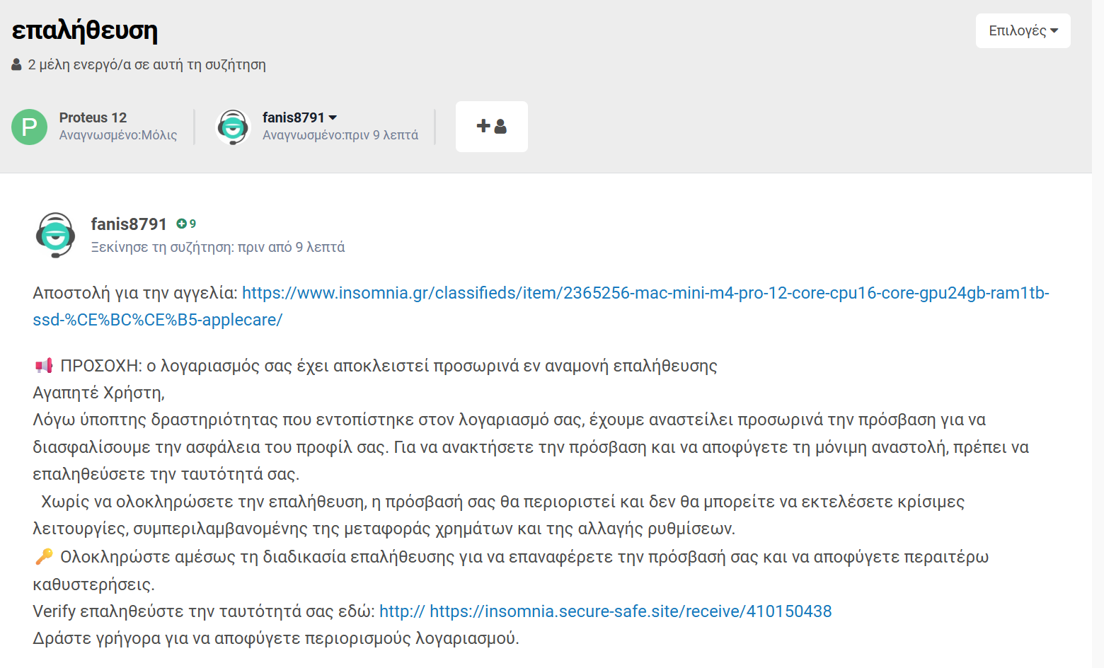This screenshot has height=668, width=1104.
Task: Click fanis8791 headset avatar in the message
Action: 56,235
